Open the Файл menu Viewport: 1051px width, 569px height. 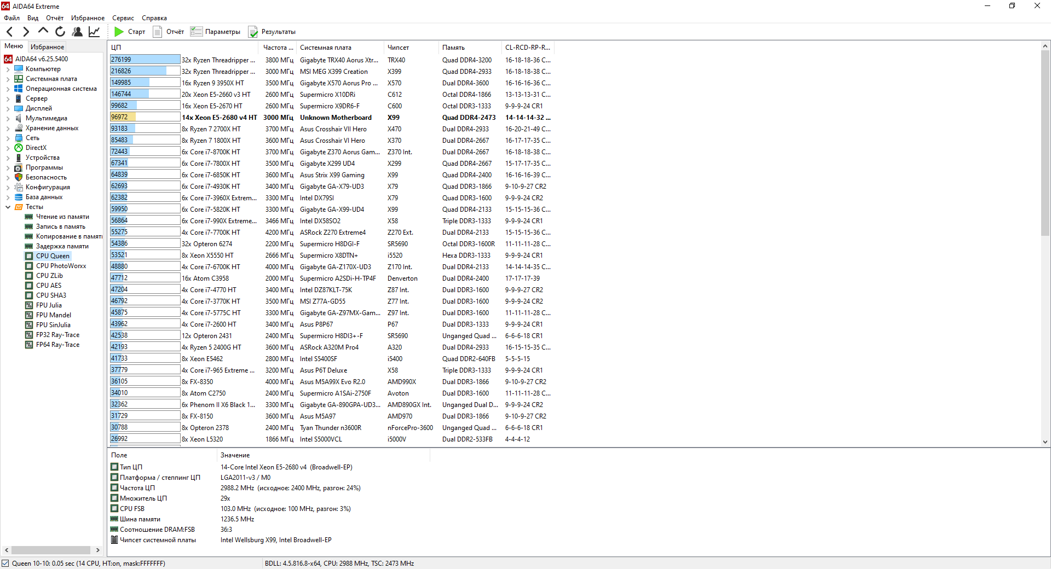coord(11,18)
